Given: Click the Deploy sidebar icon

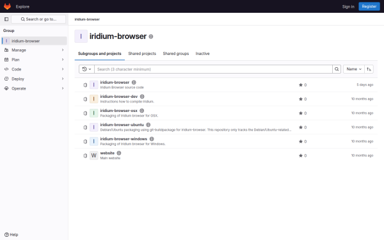Looking at the screenshot, I should tap(6, 79).
